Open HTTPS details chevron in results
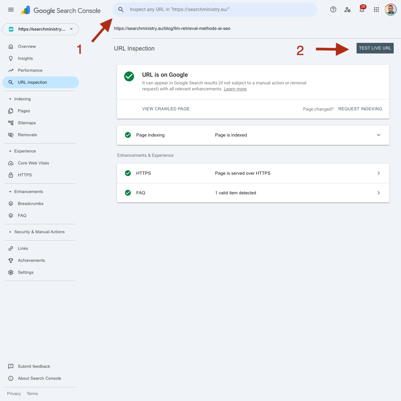 click(379, 173)
